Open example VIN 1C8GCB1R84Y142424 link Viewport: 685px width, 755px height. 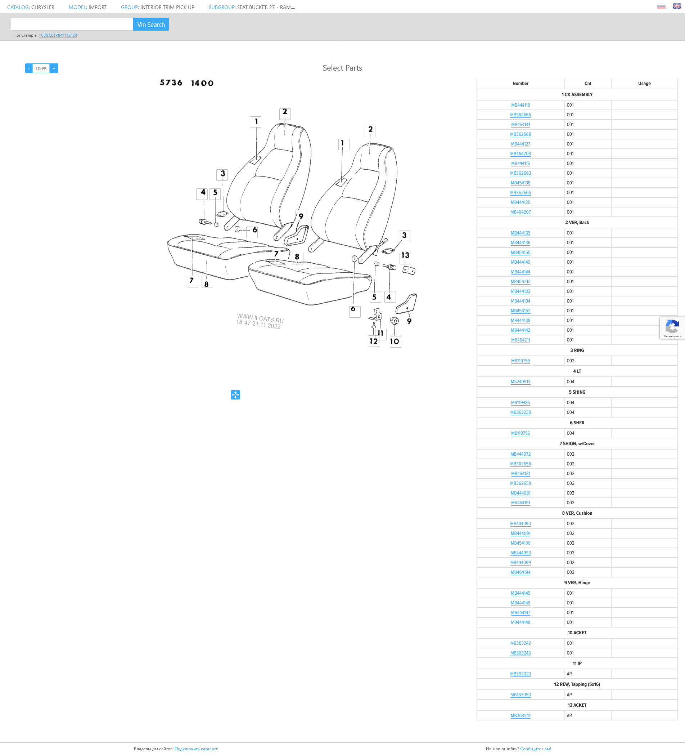coord(58,36)
